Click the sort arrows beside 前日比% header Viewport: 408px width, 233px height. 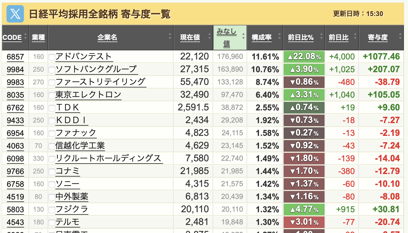click(x=321, y=36)
